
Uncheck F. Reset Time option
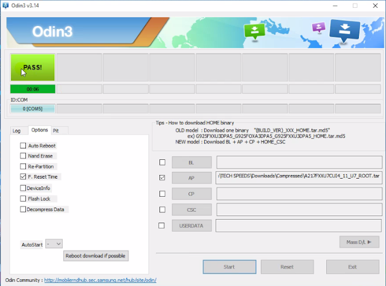point(23,177)
